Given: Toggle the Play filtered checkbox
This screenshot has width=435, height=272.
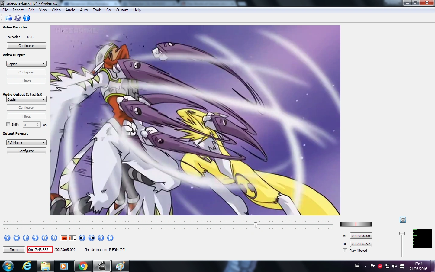Looking at the screenshot, I should click(x=345, y=251).
